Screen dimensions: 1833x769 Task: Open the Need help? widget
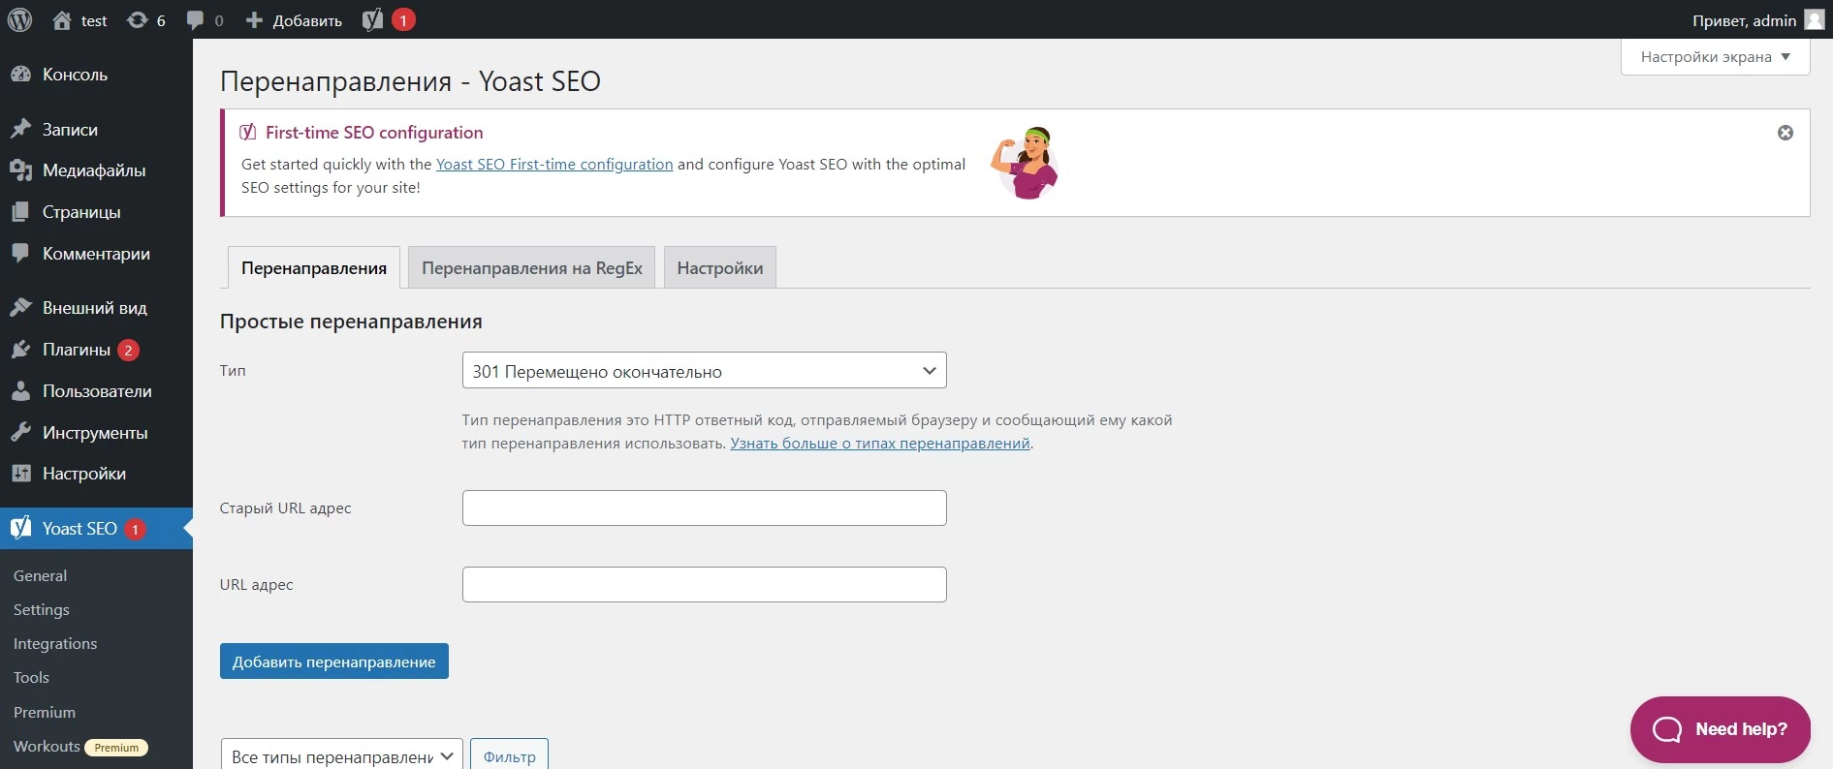coord(1720,729)
